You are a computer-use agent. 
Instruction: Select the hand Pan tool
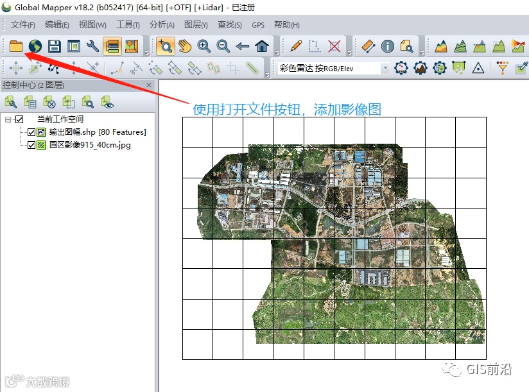(x=184, y=46)
